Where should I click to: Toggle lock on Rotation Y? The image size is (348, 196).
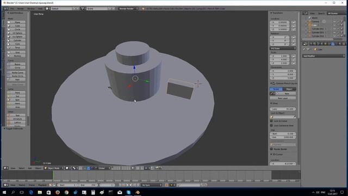pyautogui.click(x=294, y=41)
